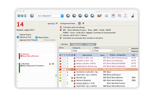Viewport: 154px width, 97px height.
Task: Click the round G button in toolbar
Action: [32, 16]
